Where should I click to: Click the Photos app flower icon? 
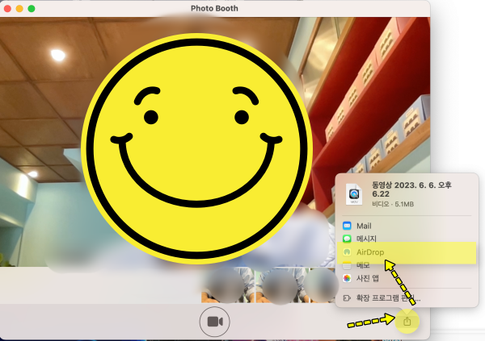[x=347, y=278]
